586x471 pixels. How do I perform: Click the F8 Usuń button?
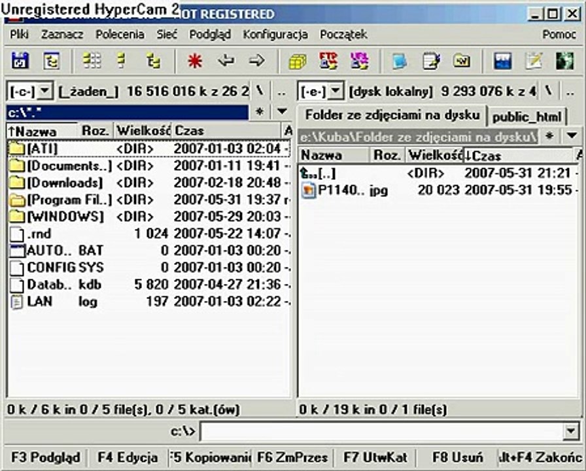pyautogui.click(x=457, y=457)
